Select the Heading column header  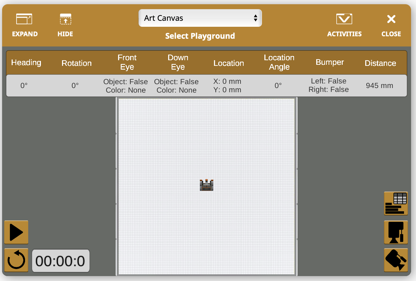point(26,62)
